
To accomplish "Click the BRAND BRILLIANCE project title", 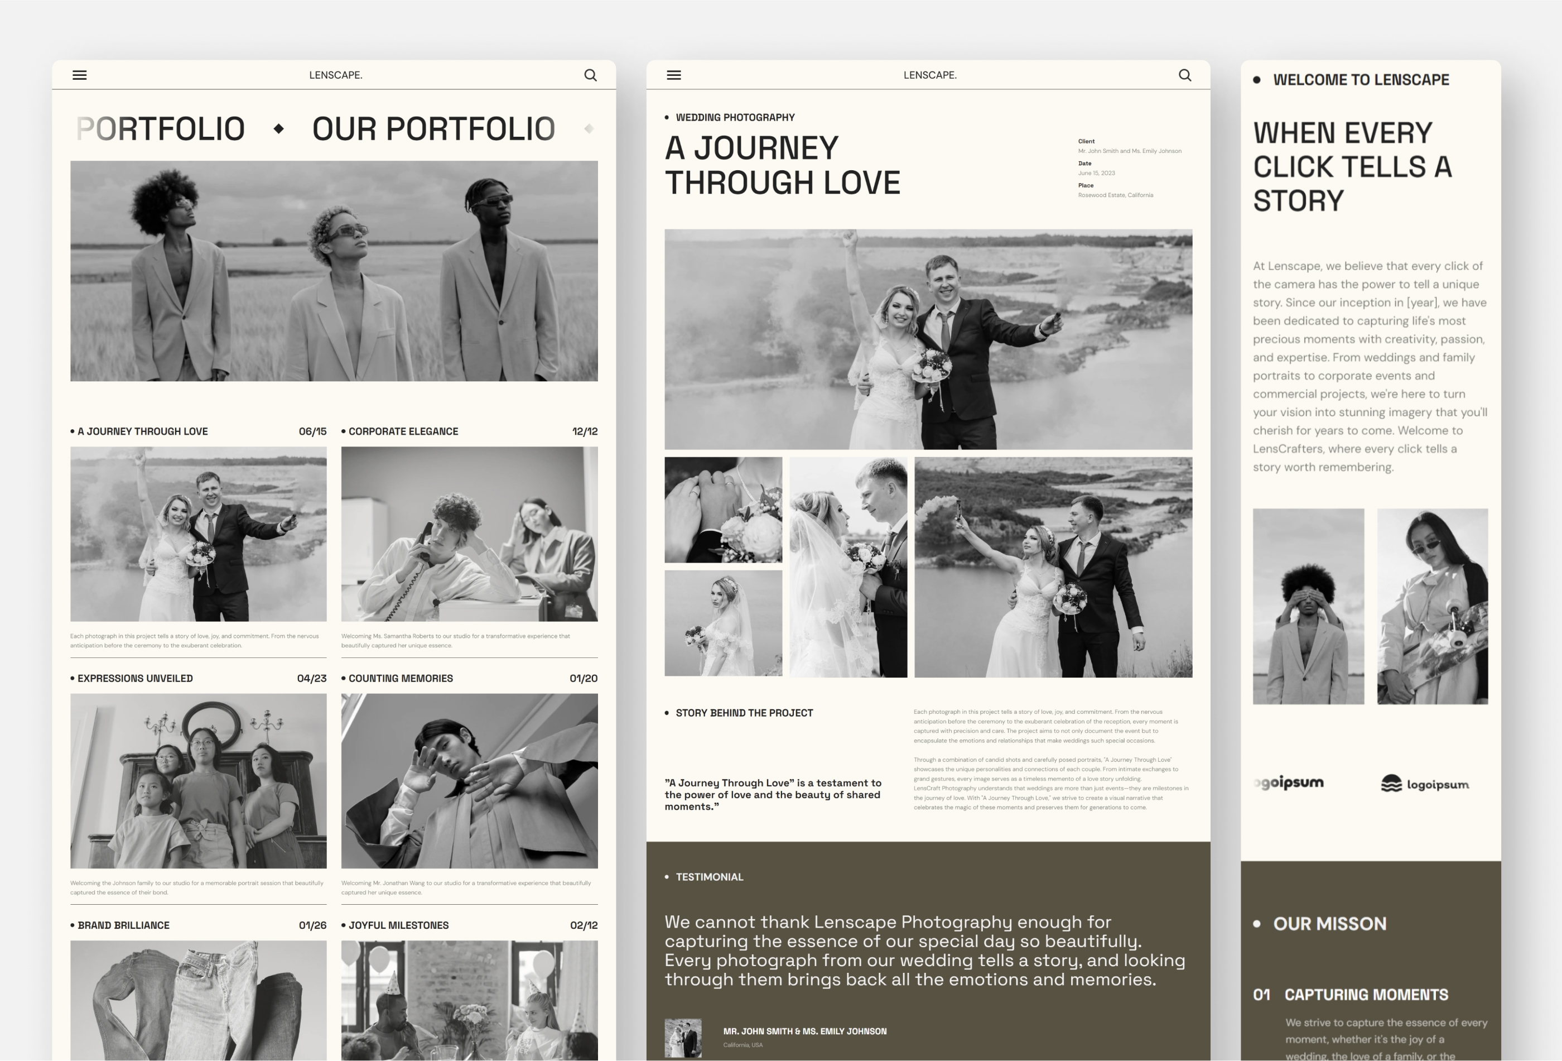I will click(x=124, y=924).
